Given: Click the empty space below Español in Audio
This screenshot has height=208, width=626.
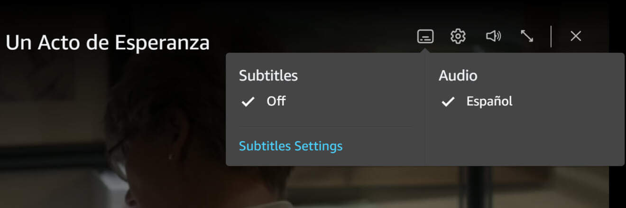Looking at the screenshot, I should [x=524, y=138].
